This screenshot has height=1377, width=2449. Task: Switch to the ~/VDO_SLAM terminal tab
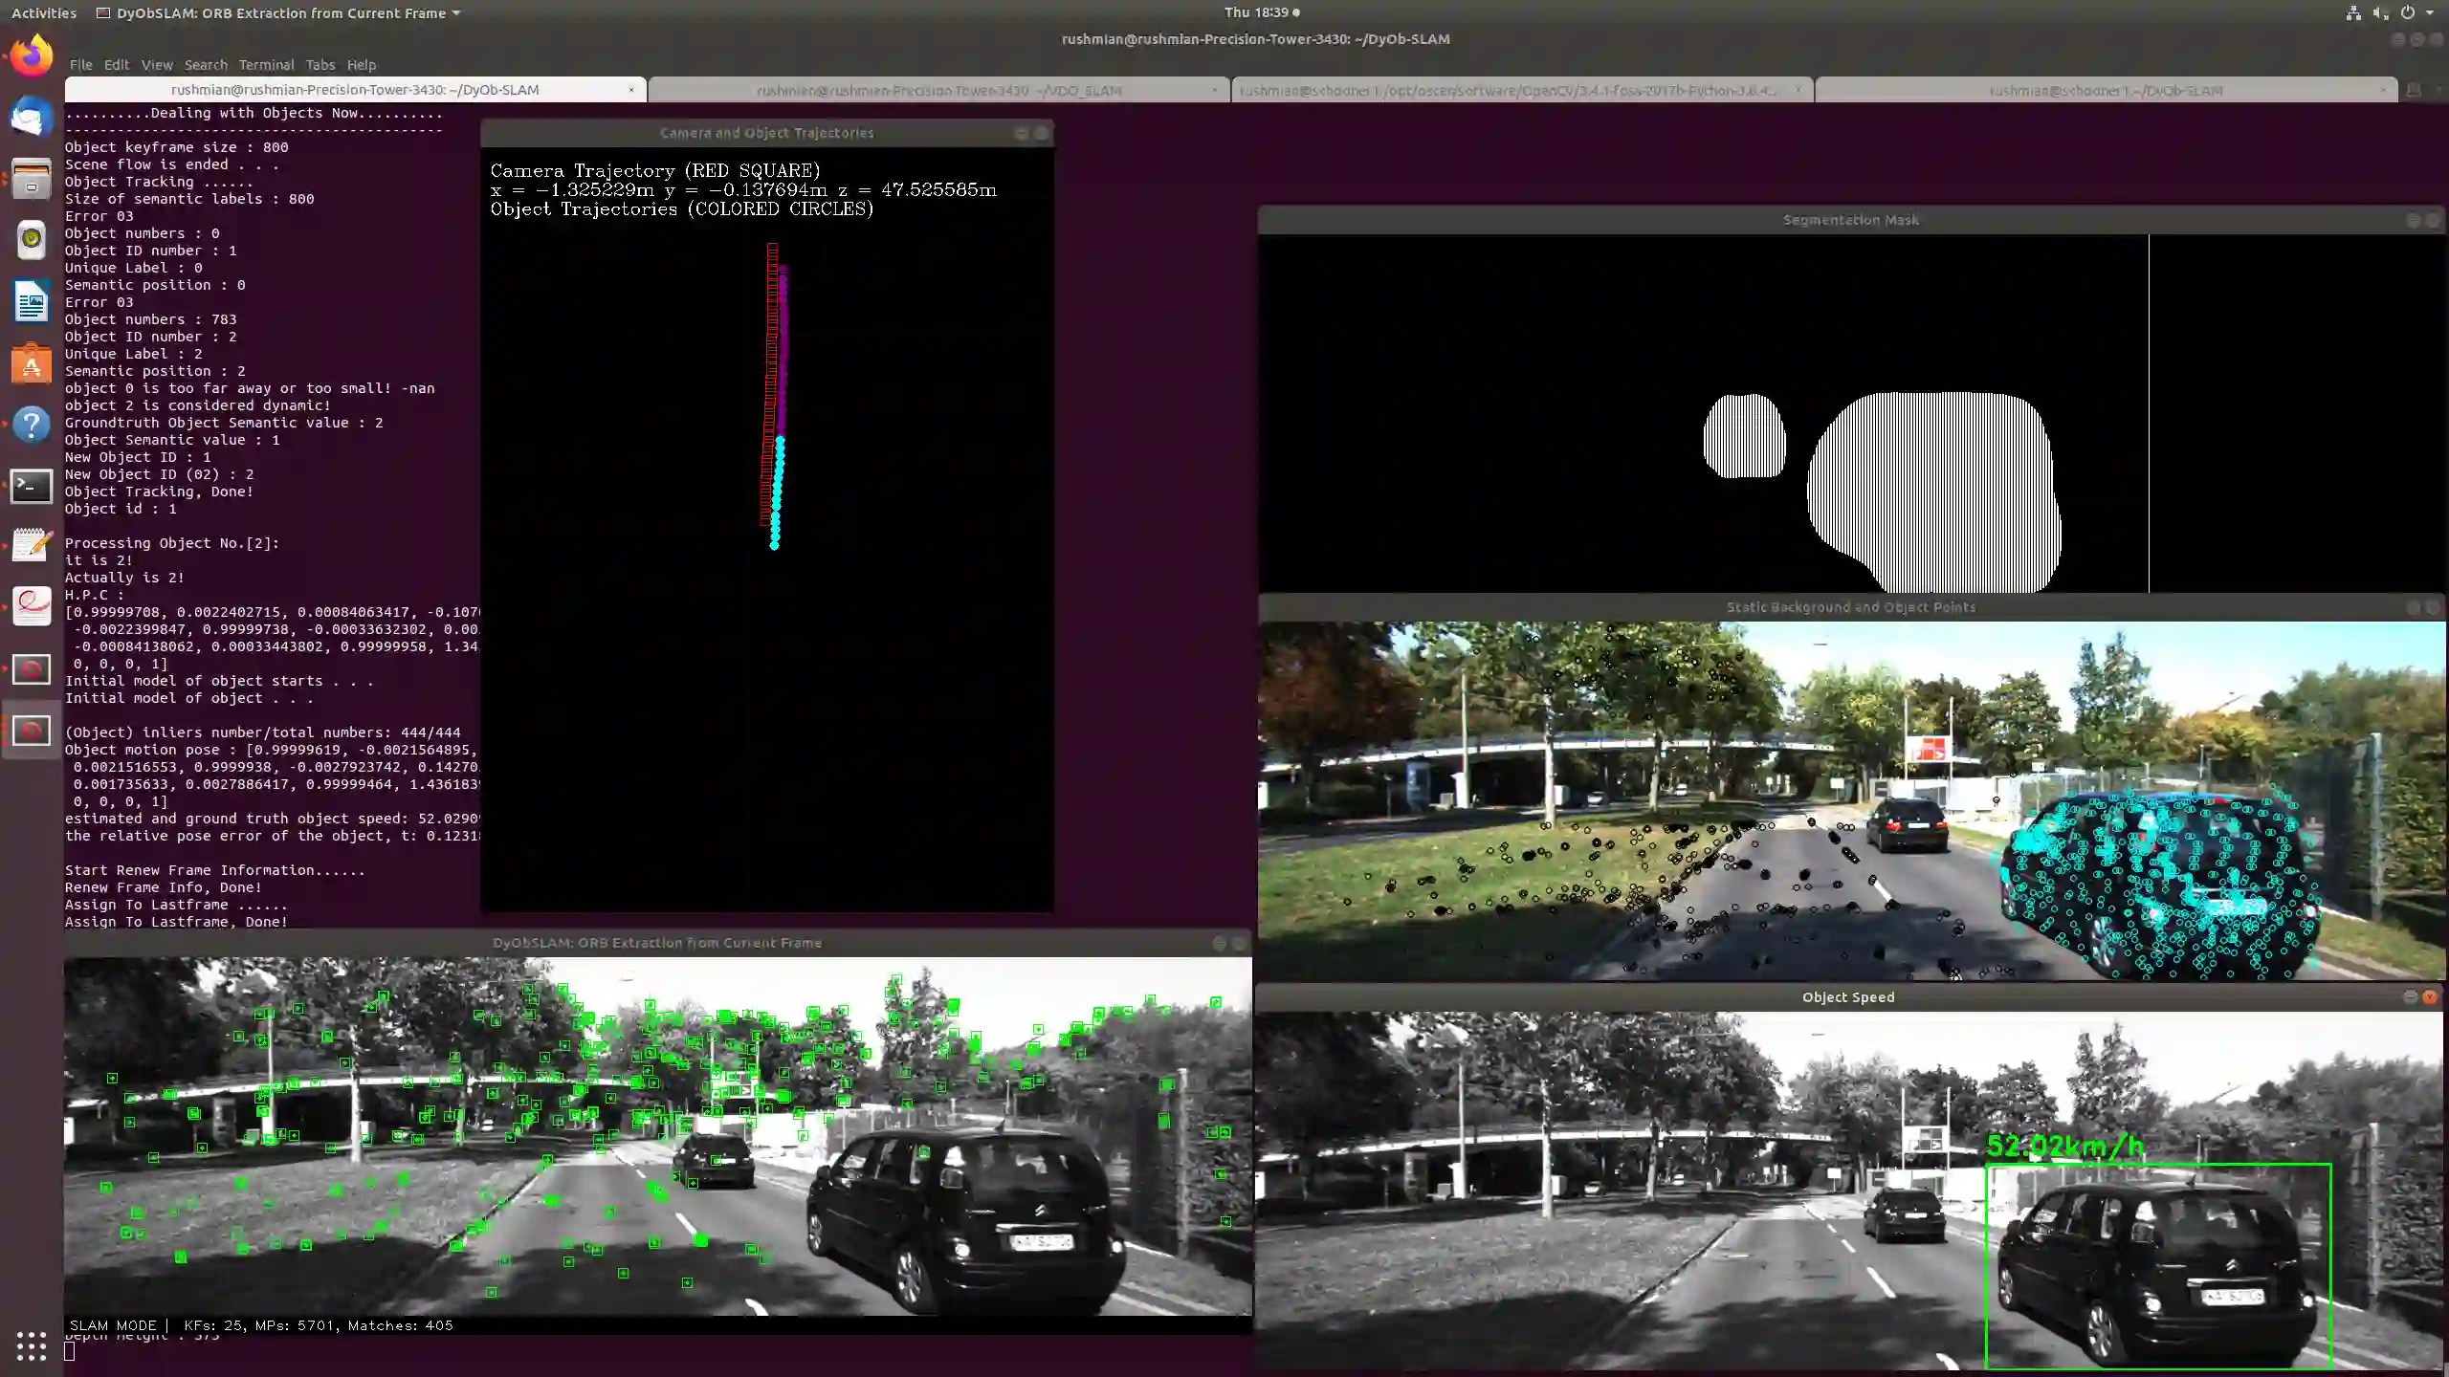[x=938, y=90]
